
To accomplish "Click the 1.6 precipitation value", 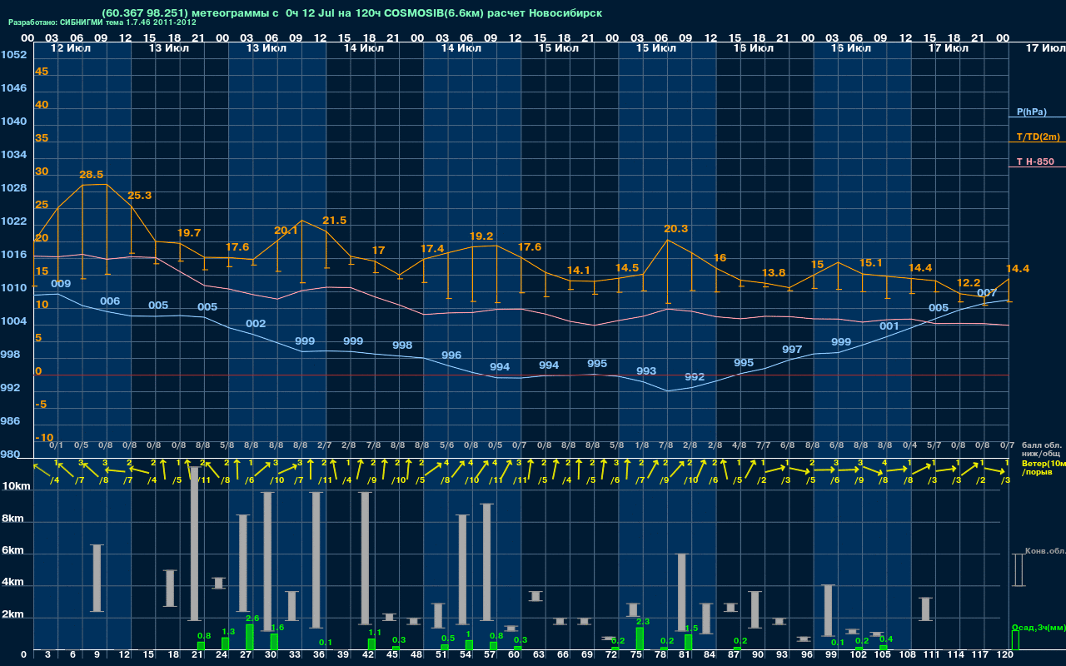I will [277, 628].
